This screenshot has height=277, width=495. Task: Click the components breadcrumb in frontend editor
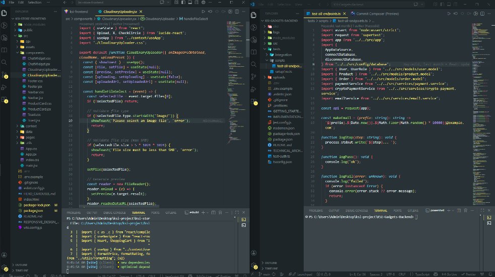point(83,19)
